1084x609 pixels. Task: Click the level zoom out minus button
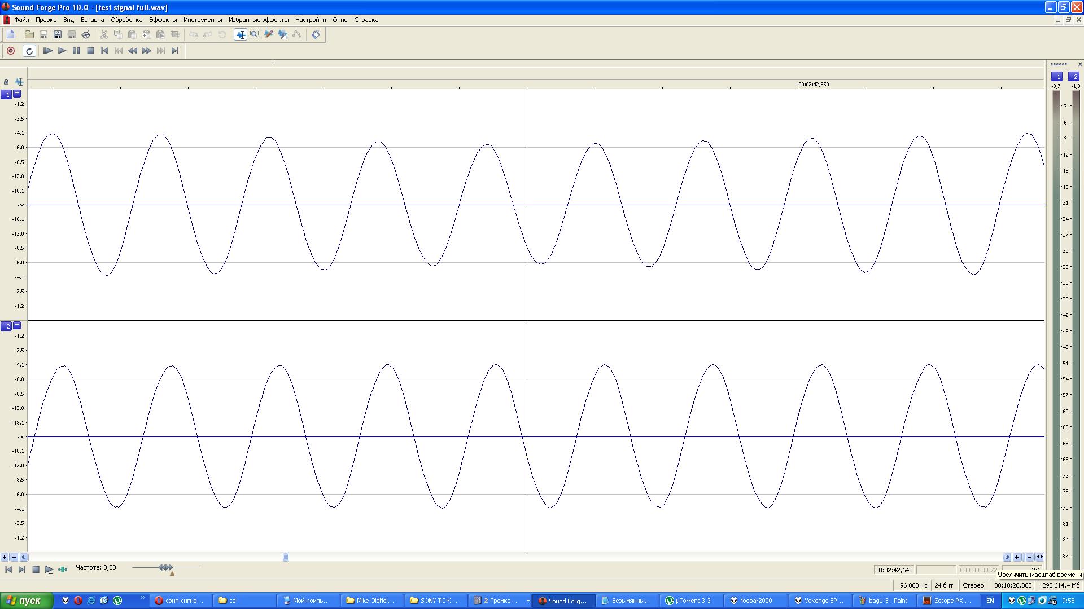pyautogui.click(x=14, y=557)
